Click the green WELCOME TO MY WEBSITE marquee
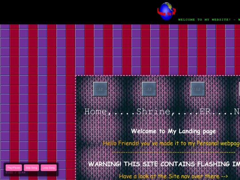This screenshot has width=240, height=180. [209, 20]
